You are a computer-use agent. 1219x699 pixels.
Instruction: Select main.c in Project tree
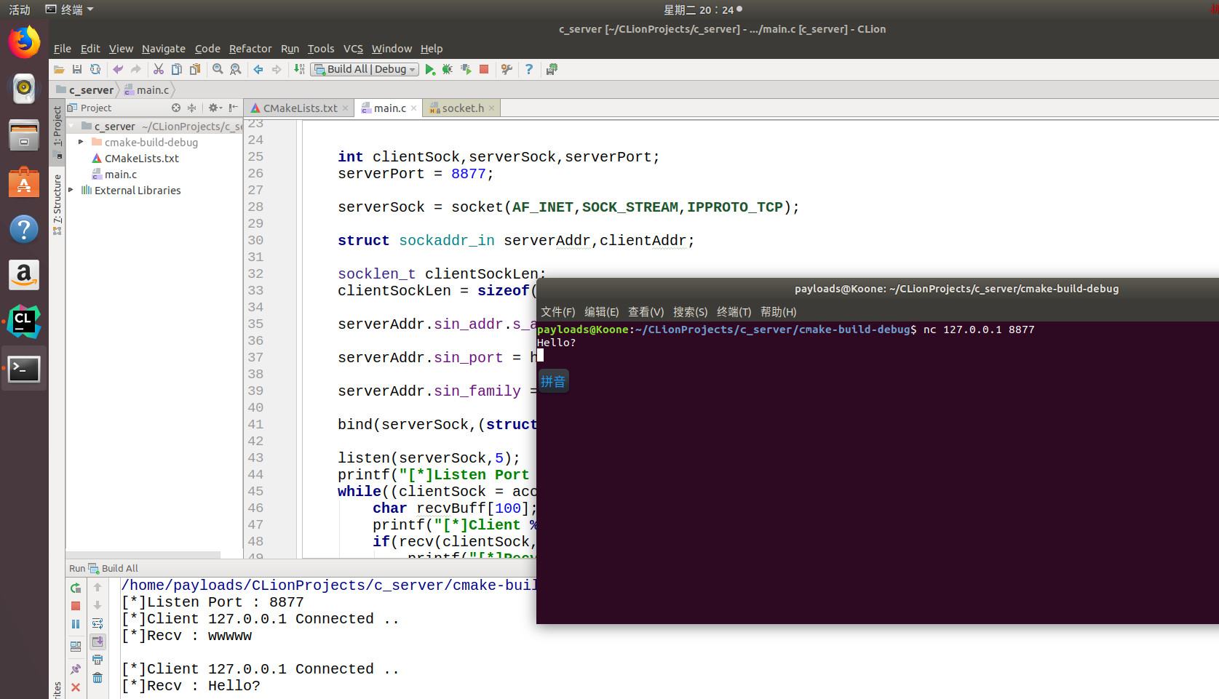coord(121,174)
